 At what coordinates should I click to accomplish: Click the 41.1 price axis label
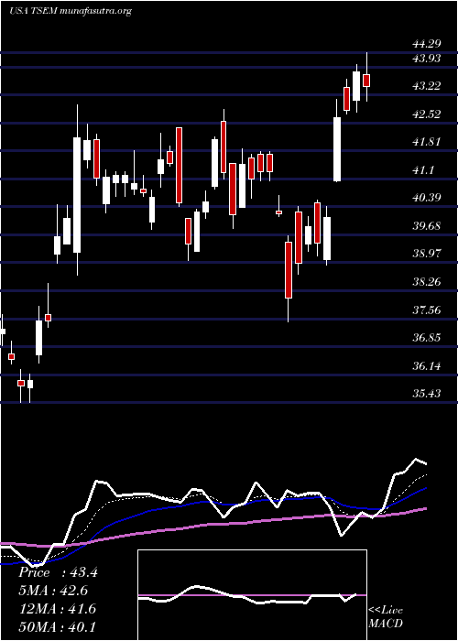click(x=423, y=170)
